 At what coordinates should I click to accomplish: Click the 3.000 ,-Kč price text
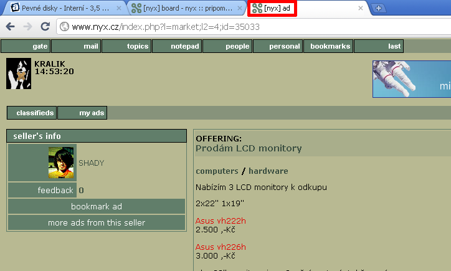(x=215, y=255)
